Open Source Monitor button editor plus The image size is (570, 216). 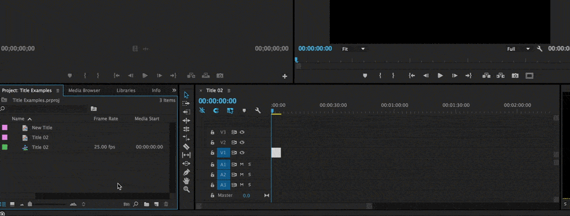click(x=285, y=76)
